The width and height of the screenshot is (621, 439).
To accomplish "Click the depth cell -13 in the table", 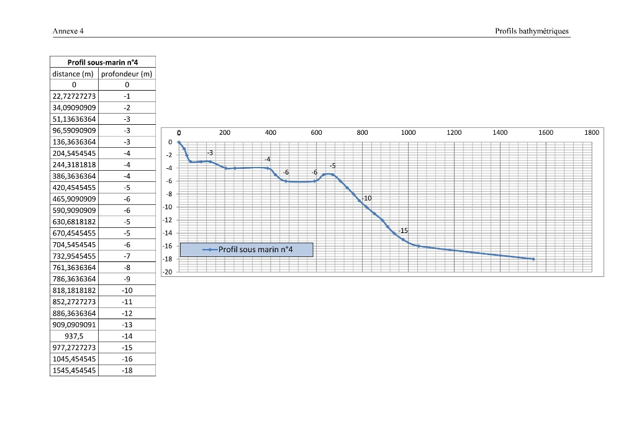I will [x=127, y=325].
